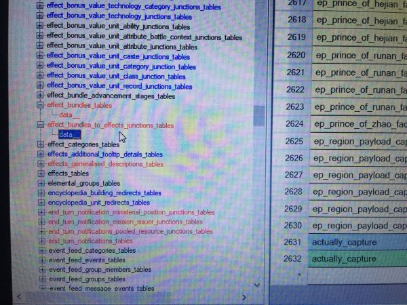Collapse the effect_bundles_tables node
The image size is (407, 305).
click(41, 105)
